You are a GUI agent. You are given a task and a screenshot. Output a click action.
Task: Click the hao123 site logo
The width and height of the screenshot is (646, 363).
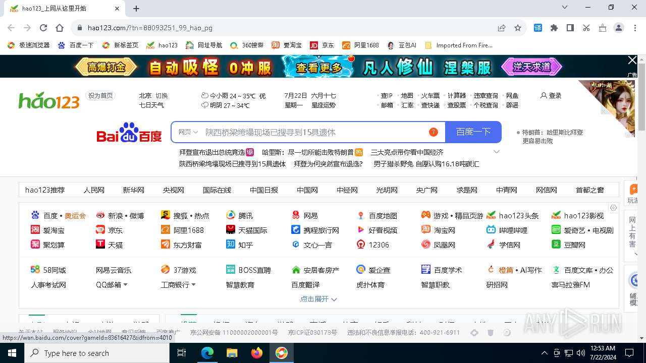click(x=49, y=100)
